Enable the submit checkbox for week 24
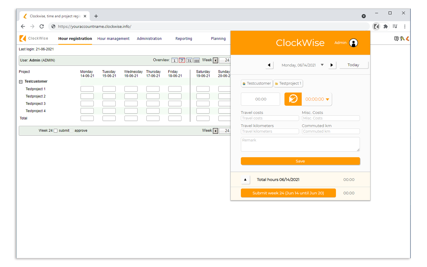 pos(55,130)
